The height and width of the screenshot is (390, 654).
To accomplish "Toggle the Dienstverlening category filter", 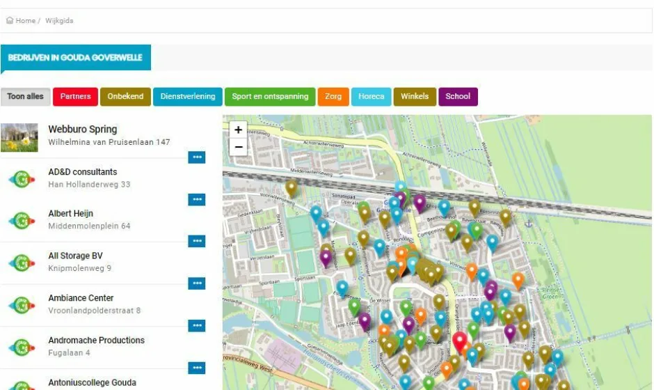I will 188,97.
